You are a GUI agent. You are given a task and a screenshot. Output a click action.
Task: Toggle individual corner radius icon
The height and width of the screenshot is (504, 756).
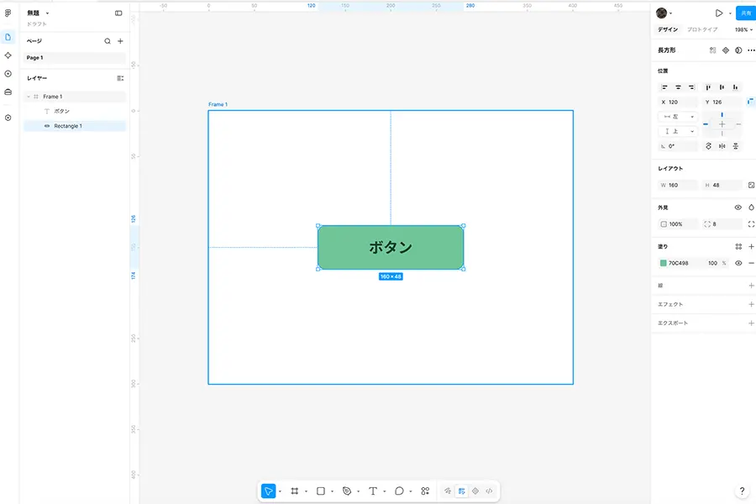coord(751,224)
